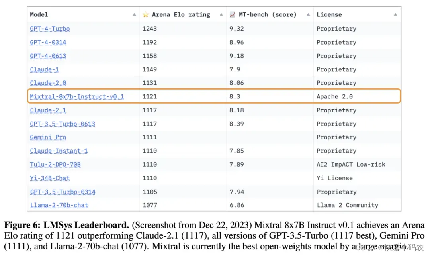
Task: Select Llama 2 Community license cell
Action: (x=348, y=205)
